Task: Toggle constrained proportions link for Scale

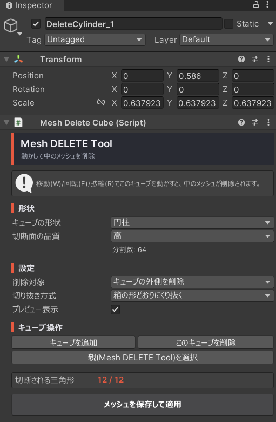Action: click(101, 102)
